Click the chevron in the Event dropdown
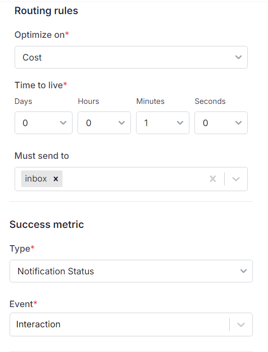The height and width of the screenshot is (352, 268). tap(241, 325)
